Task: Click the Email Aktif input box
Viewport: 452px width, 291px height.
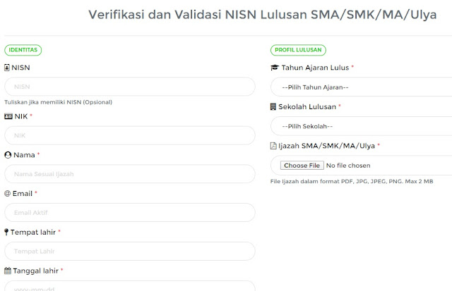Action: coord(129,213)
